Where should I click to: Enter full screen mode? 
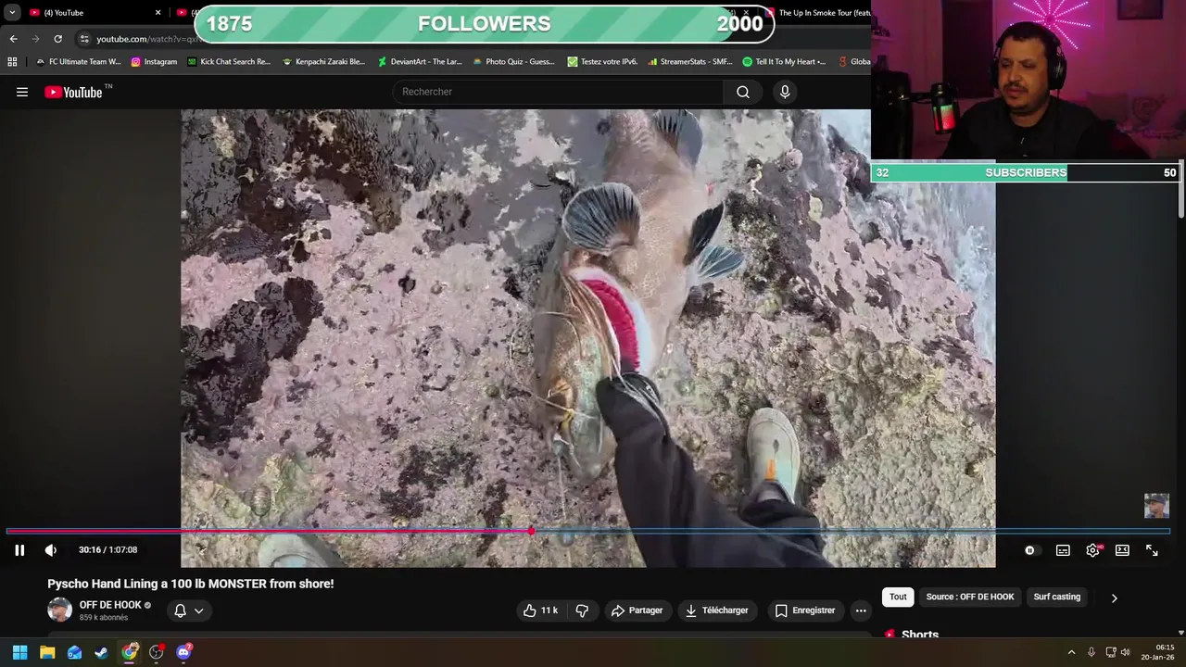pos(1152,550)
